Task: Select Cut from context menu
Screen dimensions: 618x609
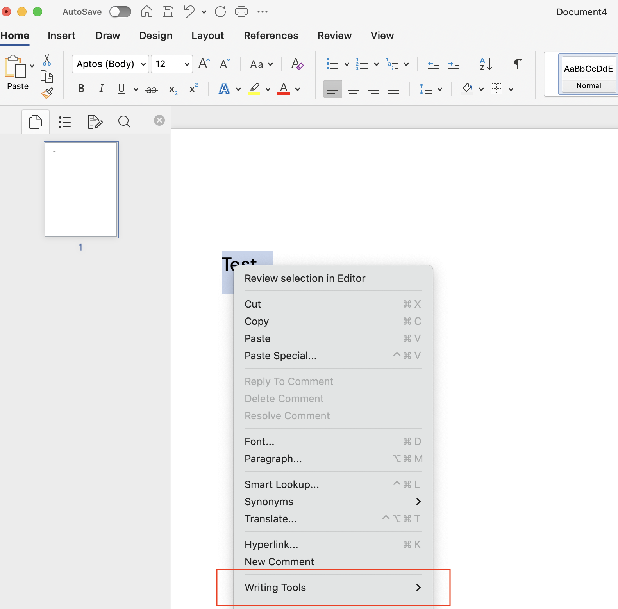Action: 333,304
